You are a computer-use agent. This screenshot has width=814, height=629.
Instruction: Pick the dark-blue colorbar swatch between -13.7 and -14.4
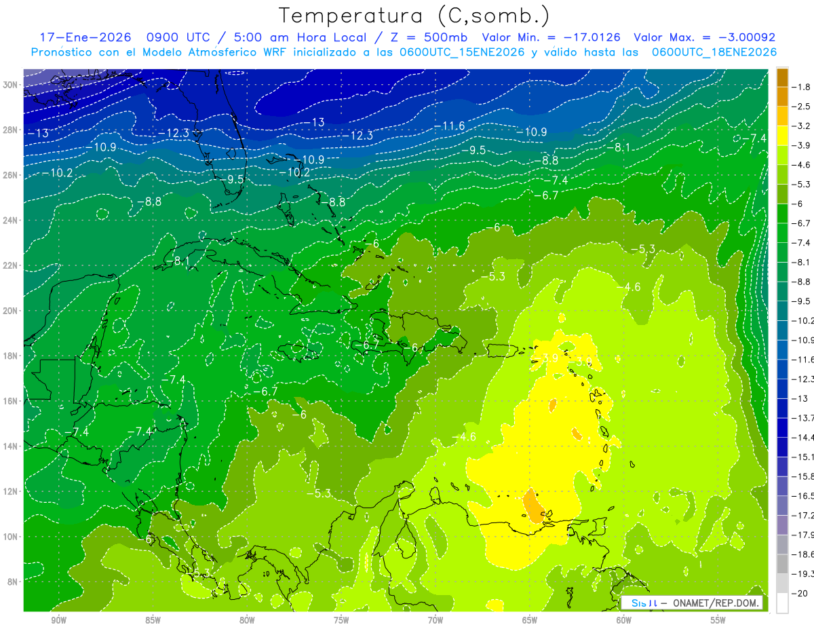click(782, 427)
